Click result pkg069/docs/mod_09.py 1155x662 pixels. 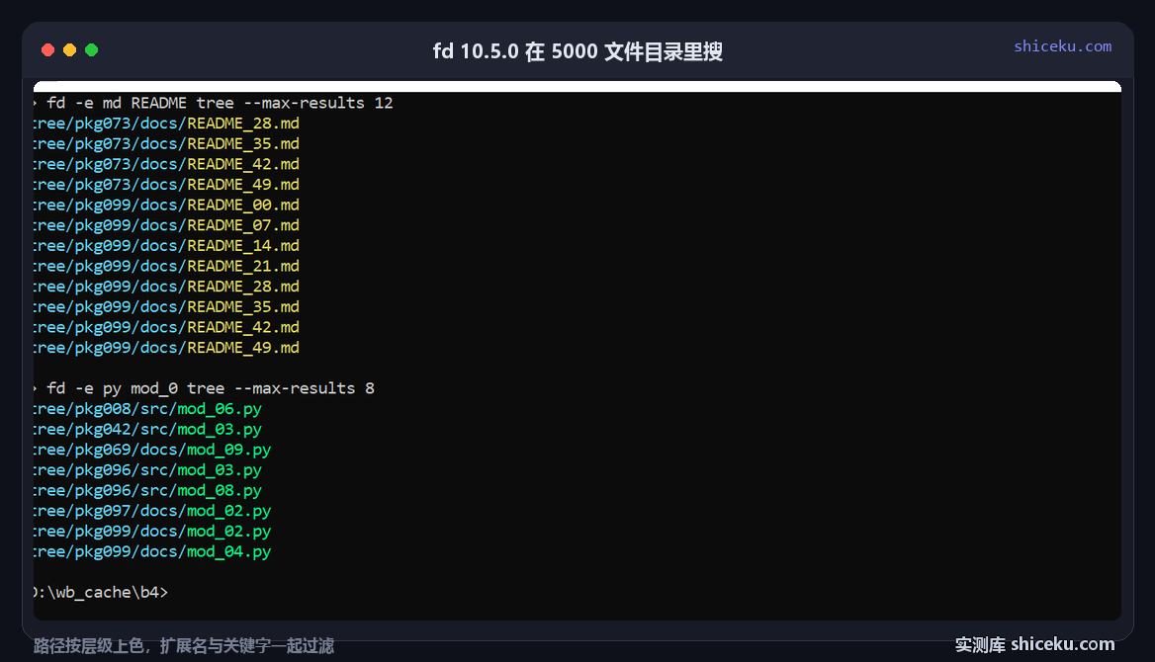[x=152, y=450]
